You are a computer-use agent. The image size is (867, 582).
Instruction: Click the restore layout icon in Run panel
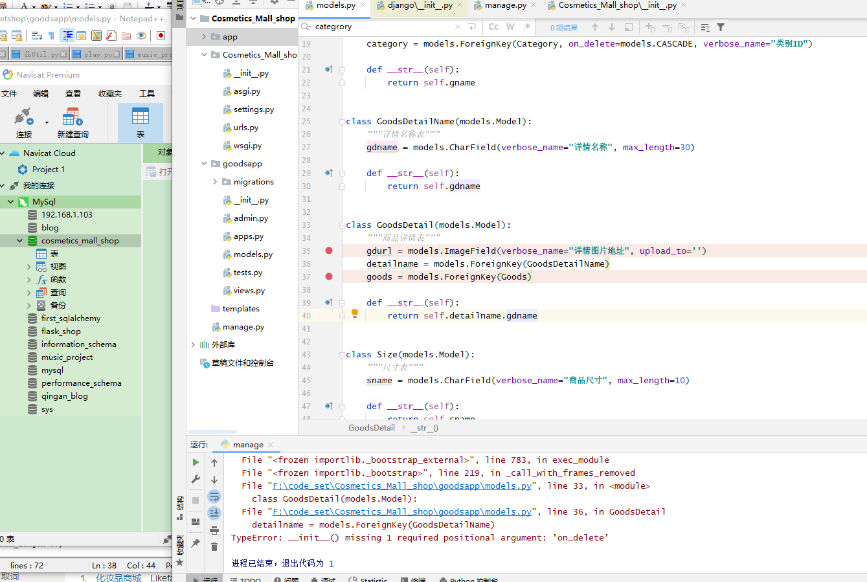click(196, 521)
